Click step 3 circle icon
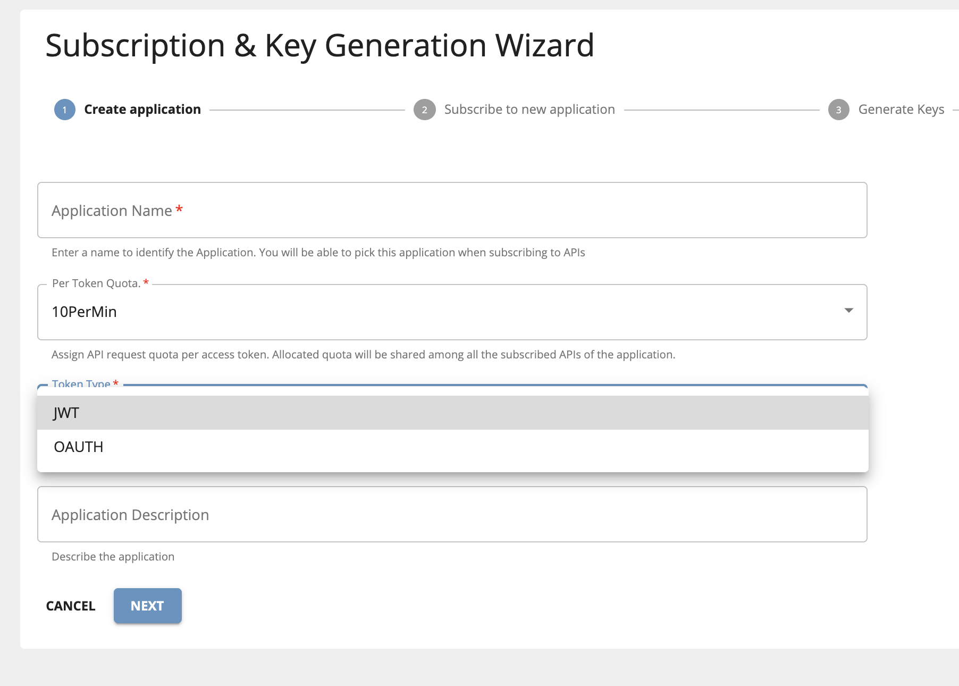 pyautogui.click(x=839, y=110)
